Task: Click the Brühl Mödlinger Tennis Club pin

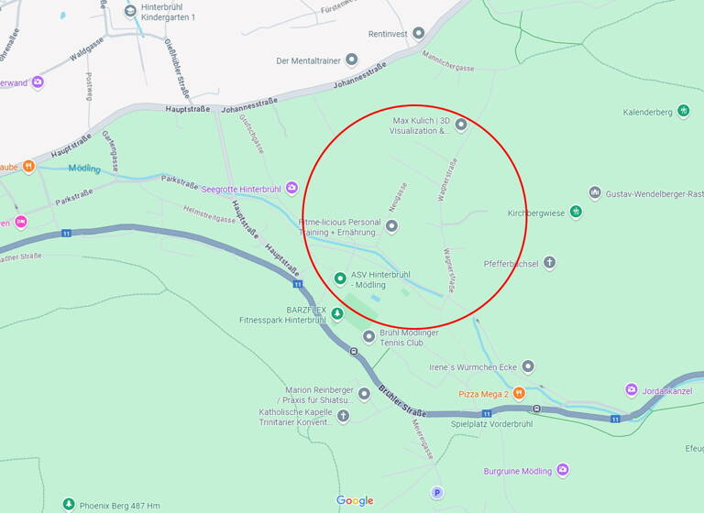Action: (x=368, y=336)
